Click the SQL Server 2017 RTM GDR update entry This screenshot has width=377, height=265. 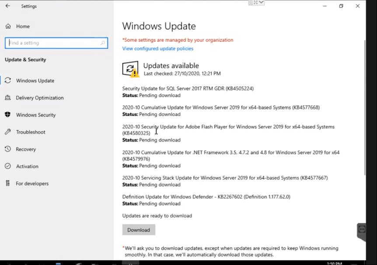click(188, 92)
